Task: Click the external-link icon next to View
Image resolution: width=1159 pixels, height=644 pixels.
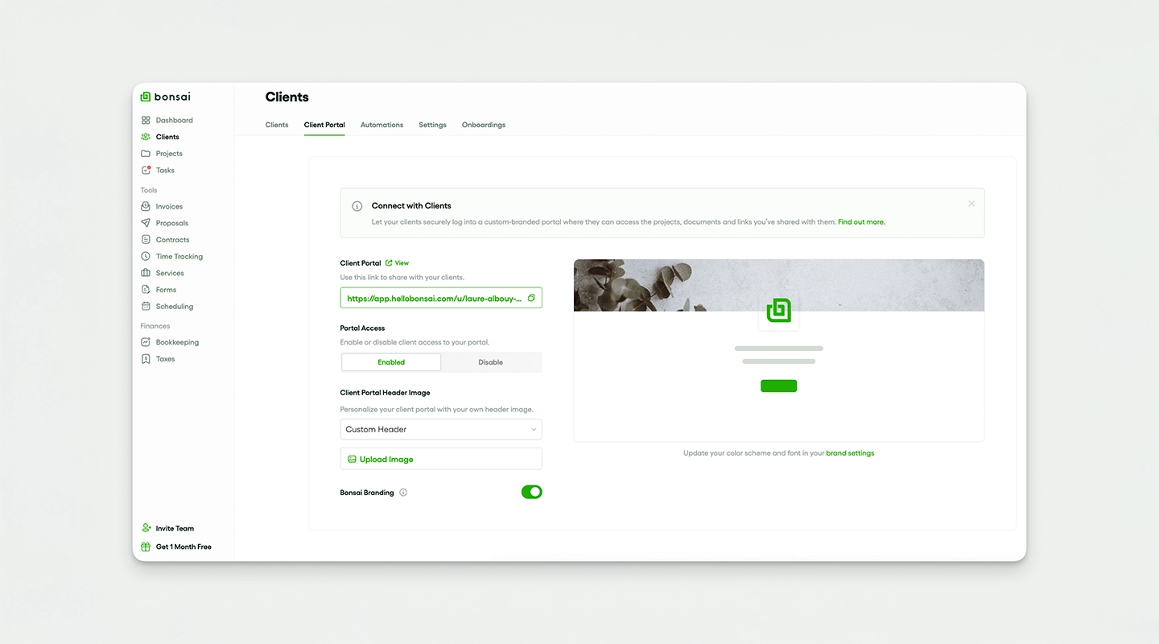Action: click(x=389, y=263)
